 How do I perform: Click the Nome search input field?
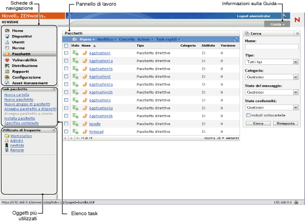click(x=271, y=47)
